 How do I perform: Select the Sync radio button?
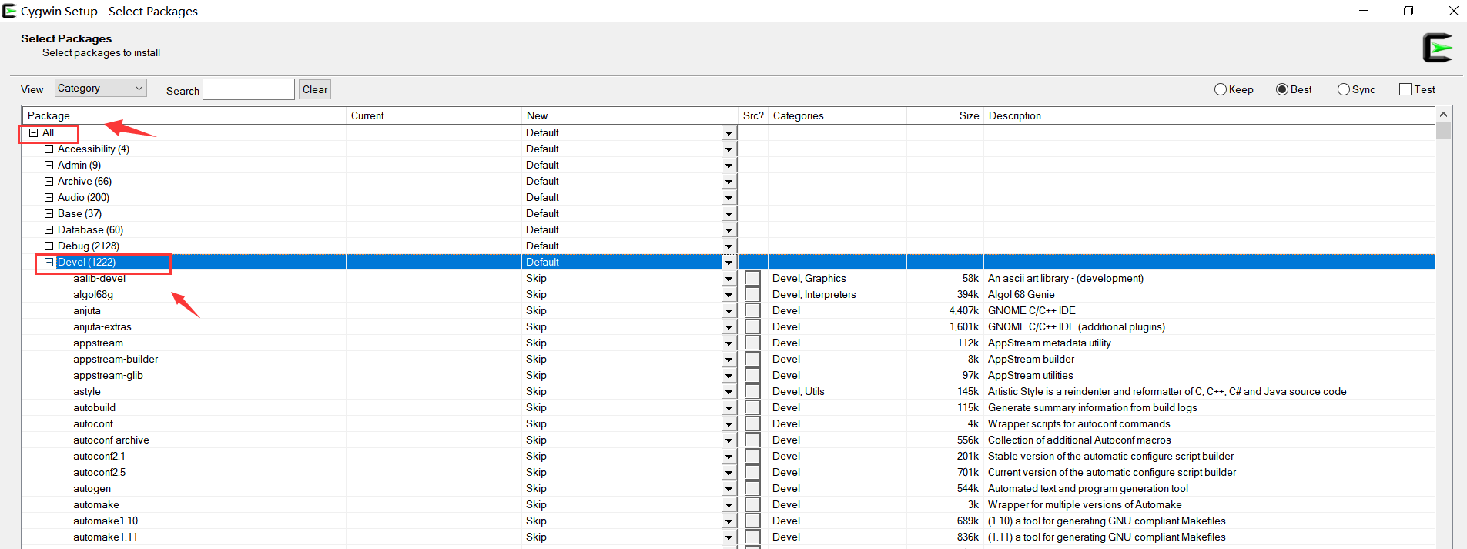pos(1356,89)
